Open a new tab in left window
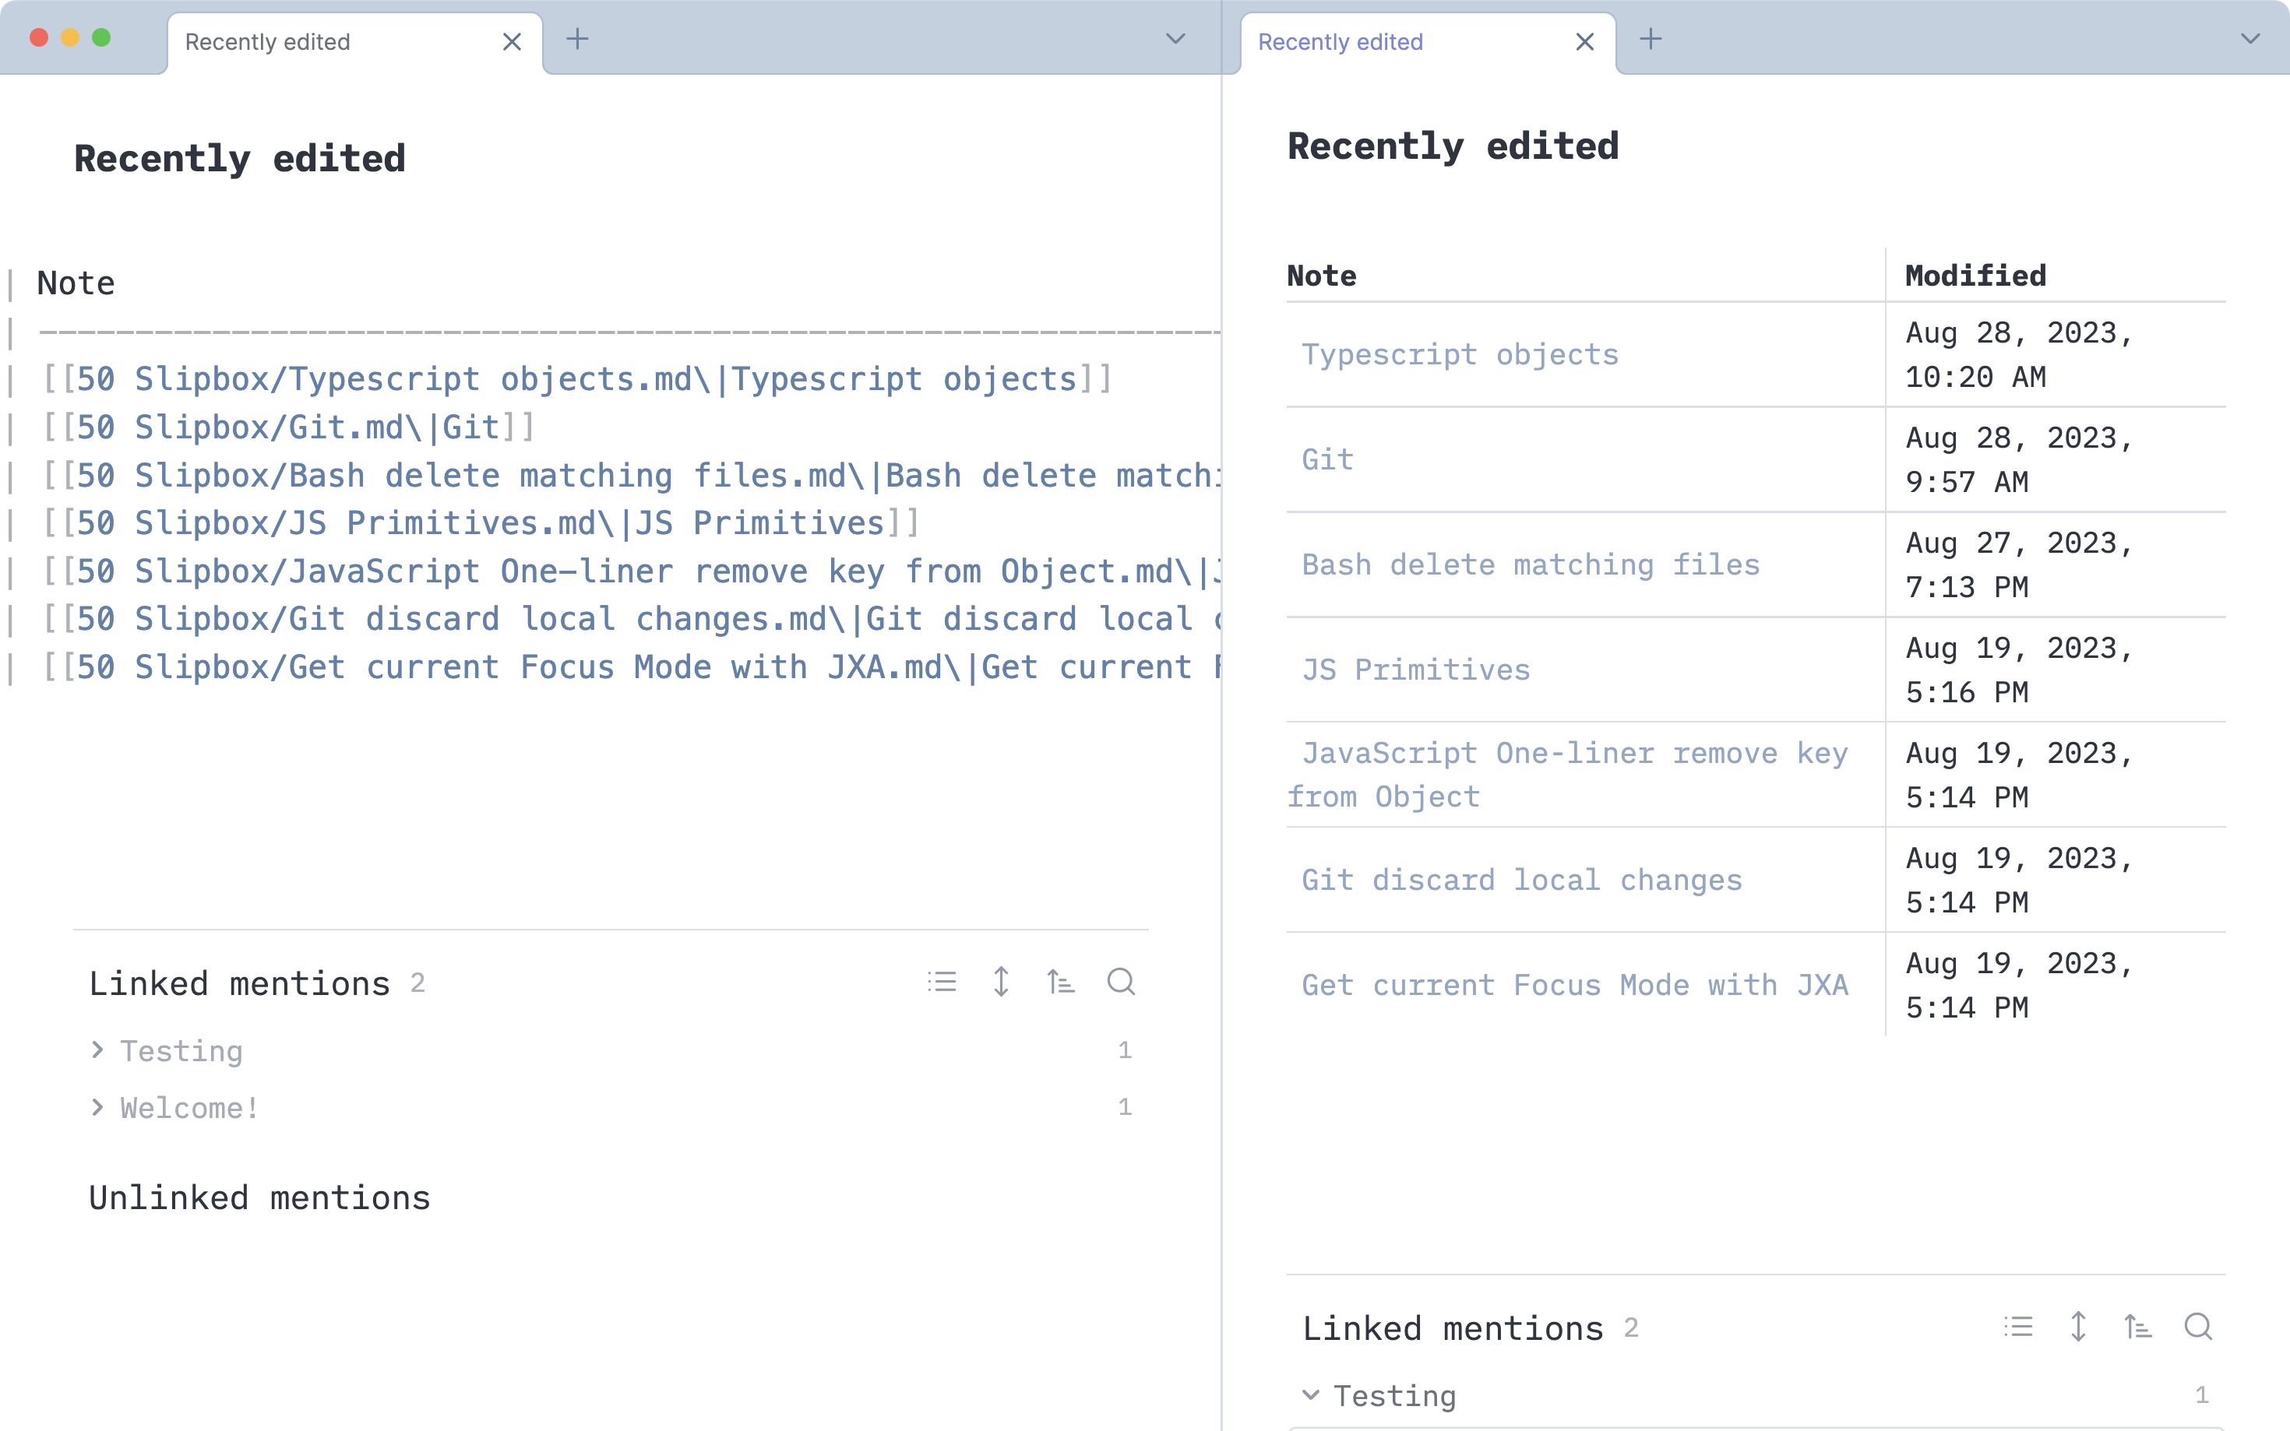 (x=579, y=39)
